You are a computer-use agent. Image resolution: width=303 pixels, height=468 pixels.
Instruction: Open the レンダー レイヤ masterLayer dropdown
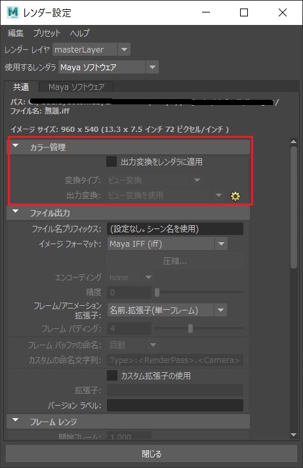91,49
